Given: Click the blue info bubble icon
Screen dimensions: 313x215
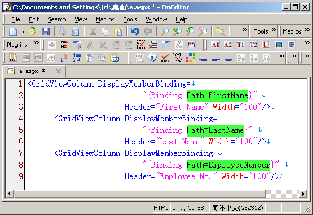Looking at the screenshot, I should tap(152, 58).
